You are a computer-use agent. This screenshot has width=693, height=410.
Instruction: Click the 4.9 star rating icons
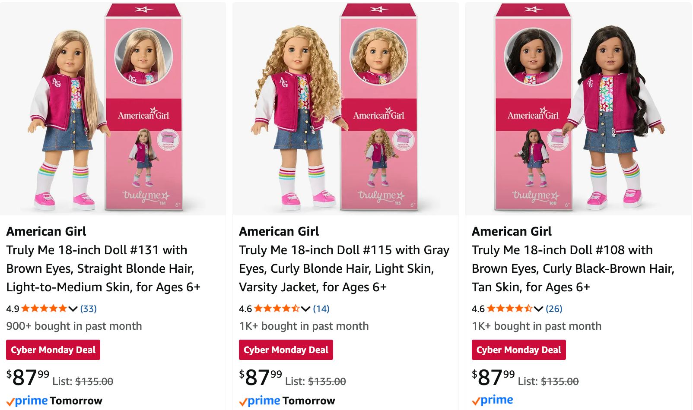tap(44, 309)
